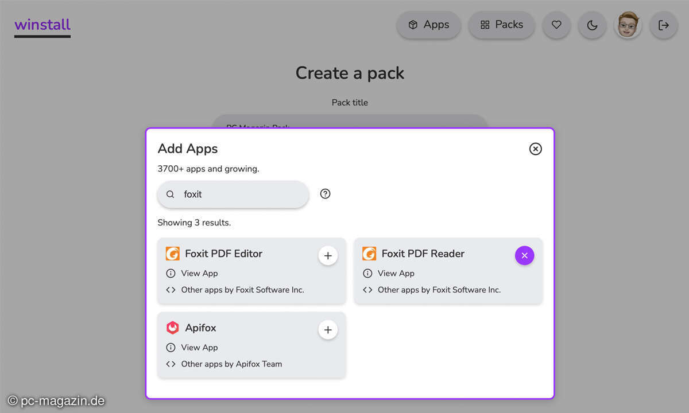Click the foxit search field
Screen dimensions: 689x413
click(x=233, y=194)
